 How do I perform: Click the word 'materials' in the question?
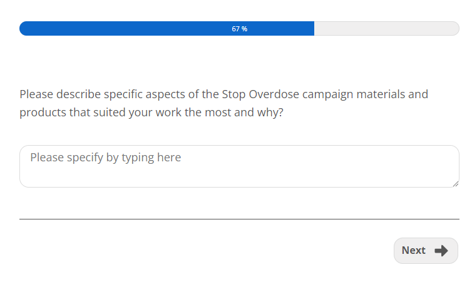(379, 94)
